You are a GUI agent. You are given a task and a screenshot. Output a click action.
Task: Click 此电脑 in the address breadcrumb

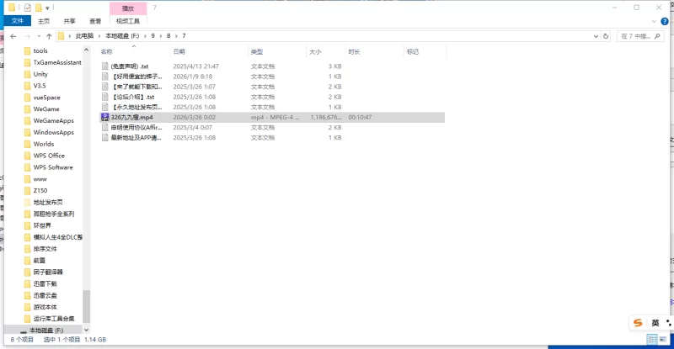pos(85,36)
